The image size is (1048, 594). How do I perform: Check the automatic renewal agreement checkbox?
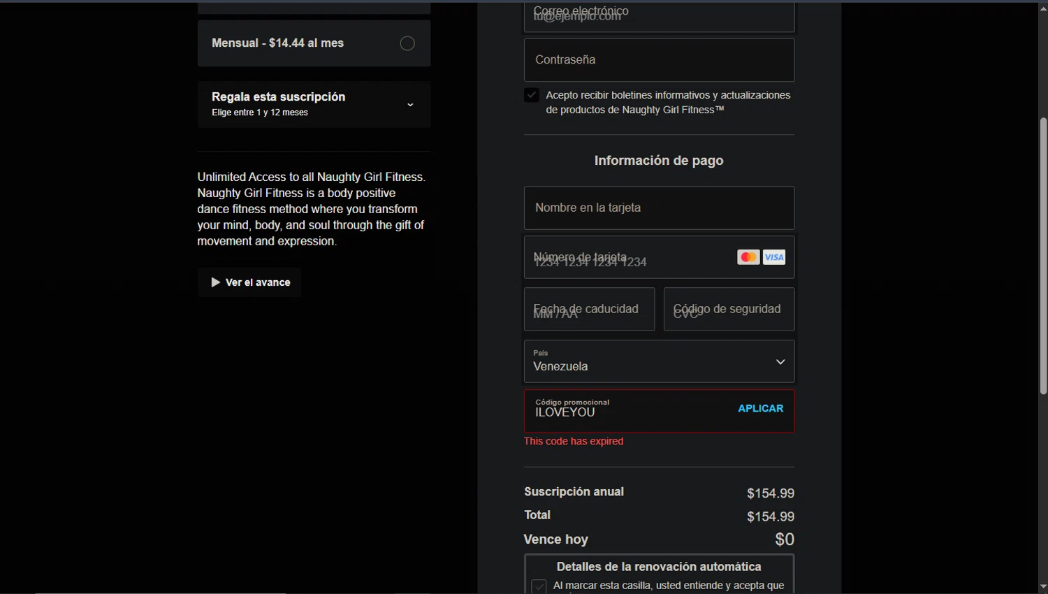point(539,586)
